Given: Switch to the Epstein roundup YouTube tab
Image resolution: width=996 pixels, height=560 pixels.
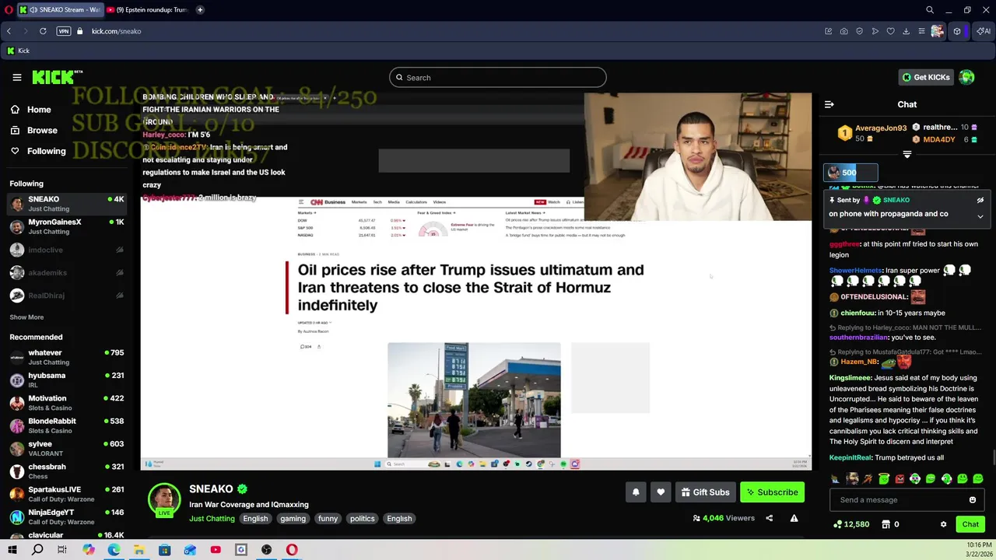Looking at the screenshot, I should point(147,10).
